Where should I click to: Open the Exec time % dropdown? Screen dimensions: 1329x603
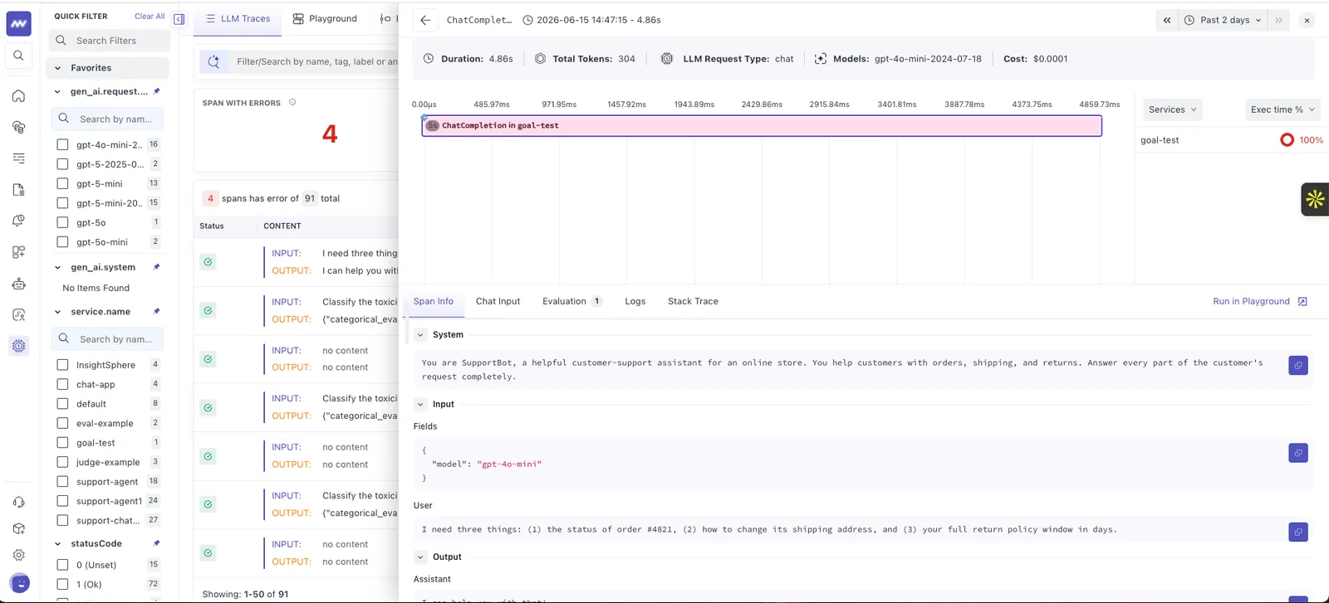pyautogui.click(x=1282, y=109)
